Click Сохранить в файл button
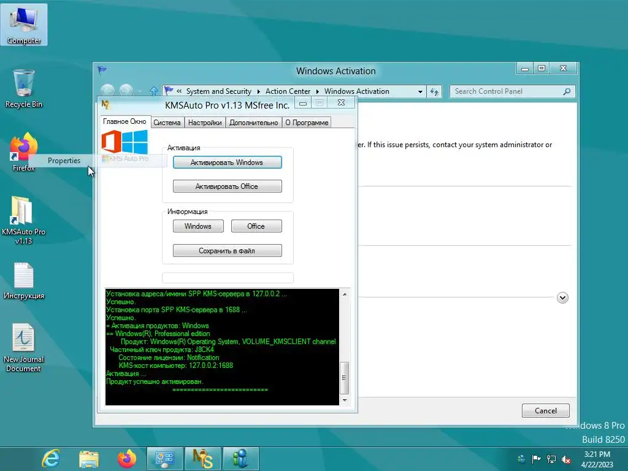Screen dimensions: 628x471 [227, 251]
